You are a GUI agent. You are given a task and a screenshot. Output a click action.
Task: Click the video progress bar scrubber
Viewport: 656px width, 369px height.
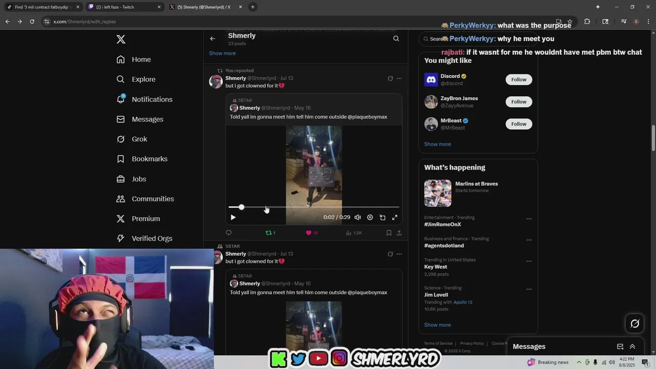(241, 207)
